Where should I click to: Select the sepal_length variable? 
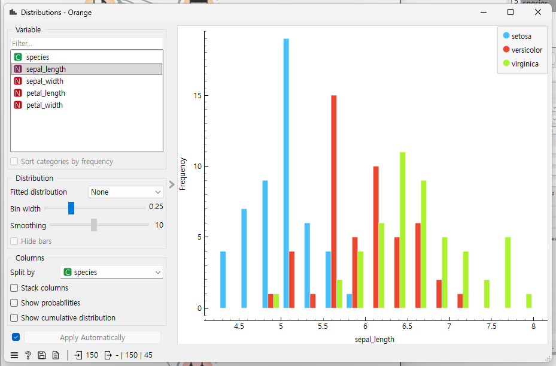click(x=87, y=69)
